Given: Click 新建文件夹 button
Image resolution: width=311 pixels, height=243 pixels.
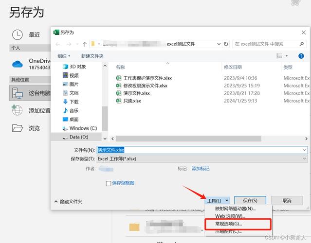Looking at the screenshot, I should (92, 56).
